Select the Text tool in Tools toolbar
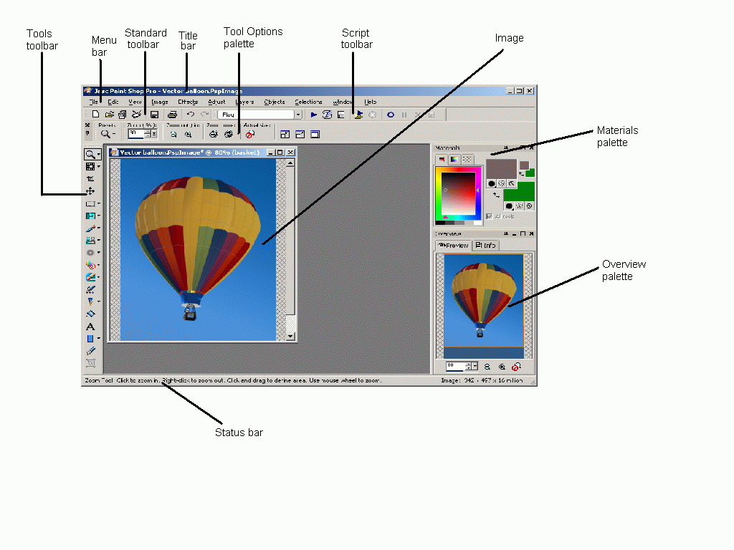Image resolution: width=734 pixels, height=550 pixels. point(90,327)
